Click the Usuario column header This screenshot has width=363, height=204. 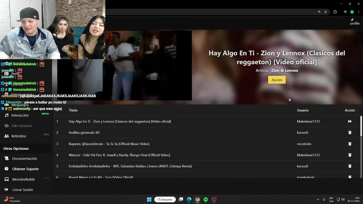coord(303,110)
